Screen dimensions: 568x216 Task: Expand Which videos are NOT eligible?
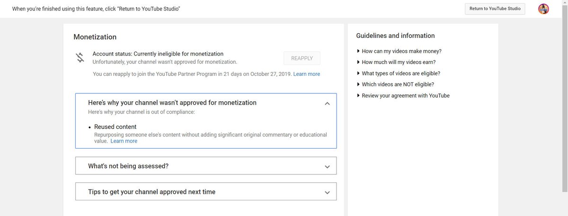395,84
